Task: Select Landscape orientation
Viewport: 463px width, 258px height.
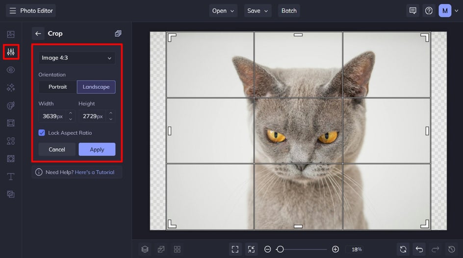Action: click(96, 87)
